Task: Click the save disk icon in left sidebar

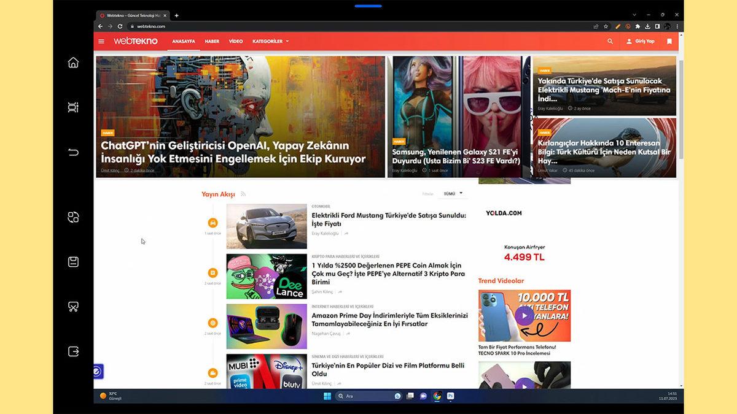Action: (73, 262)
